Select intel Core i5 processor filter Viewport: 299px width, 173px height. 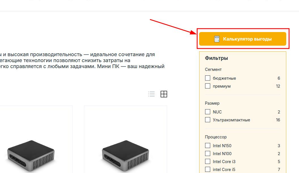coord(208,169)
